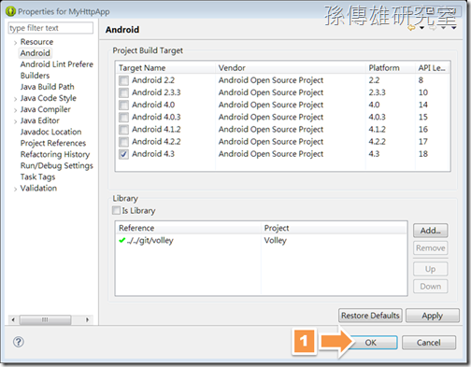Check the Android 4.0 target checkbox
The height and width of the screenshot is (367, 471).
click(x=123, y=105)
